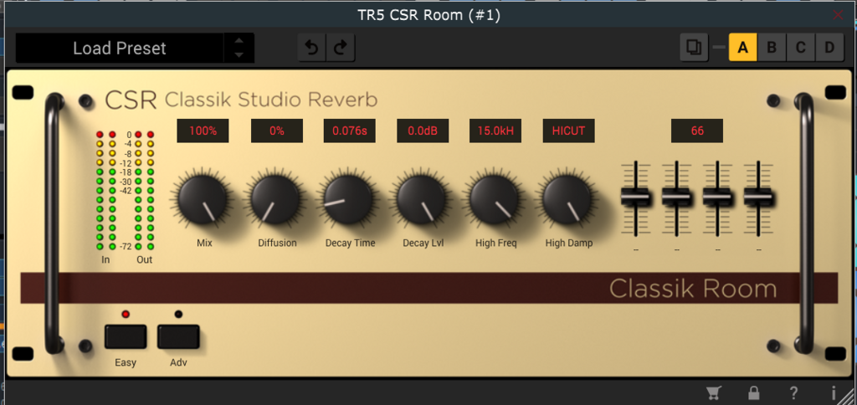The image size is (857, 405).
Task: Click the Diffusion label text
Action: pyautogui.click(x=277, y=244)
